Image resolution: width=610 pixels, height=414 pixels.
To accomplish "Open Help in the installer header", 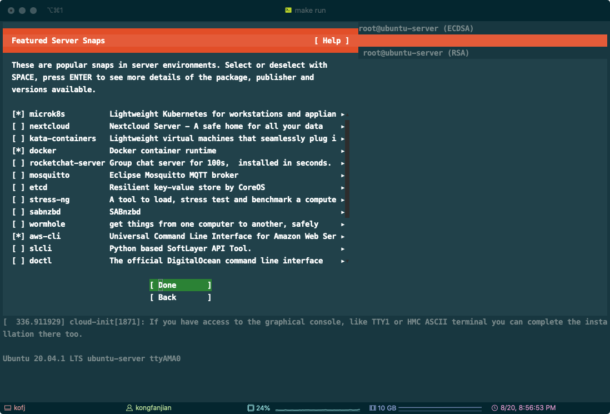I will click(331, 41).
